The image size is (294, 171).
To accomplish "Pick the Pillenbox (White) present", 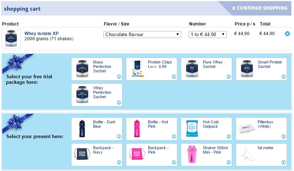I will pos(261,129).
